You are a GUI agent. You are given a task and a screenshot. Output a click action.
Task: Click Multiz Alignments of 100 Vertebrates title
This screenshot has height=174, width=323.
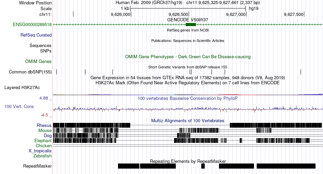click(x=188, y=121)
